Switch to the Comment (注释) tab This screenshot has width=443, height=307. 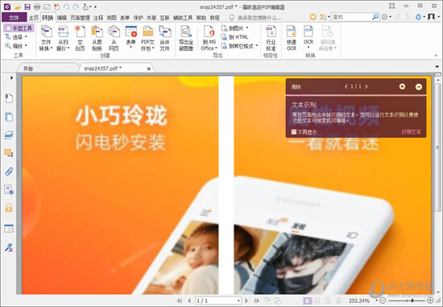point(98,18)
